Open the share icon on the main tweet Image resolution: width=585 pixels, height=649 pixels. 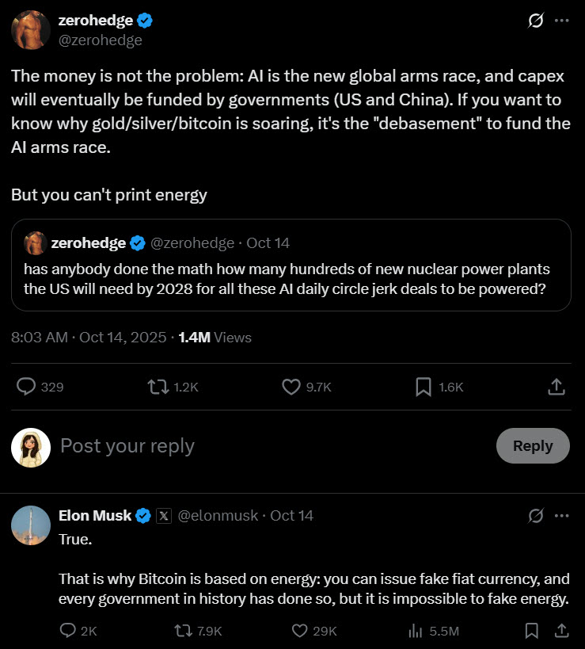[556, 386]
